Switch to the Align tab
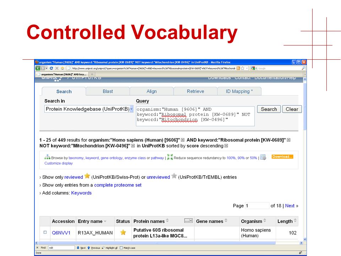This screenshot has height=256, width=341. click(x=152, y=91)
